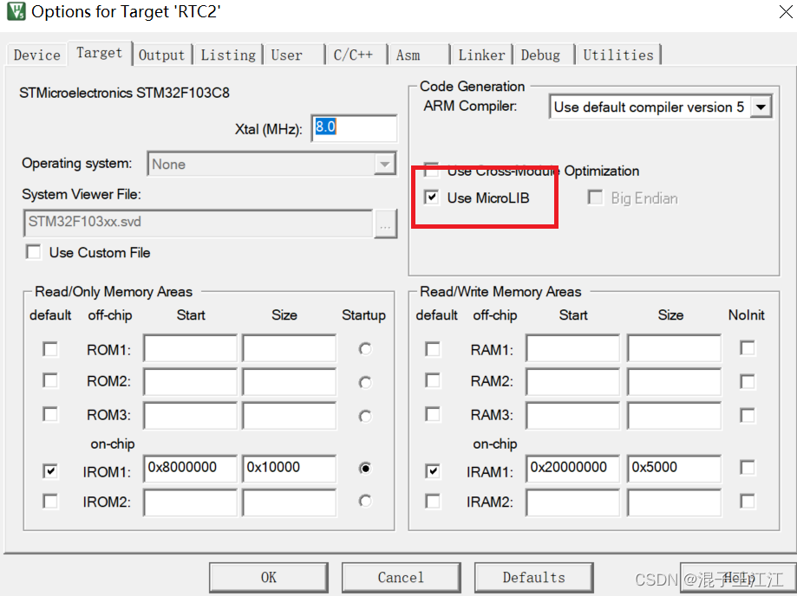The image size is (797, 596).
Task: Open the Utilities tab
Action: tap(618, 55)
